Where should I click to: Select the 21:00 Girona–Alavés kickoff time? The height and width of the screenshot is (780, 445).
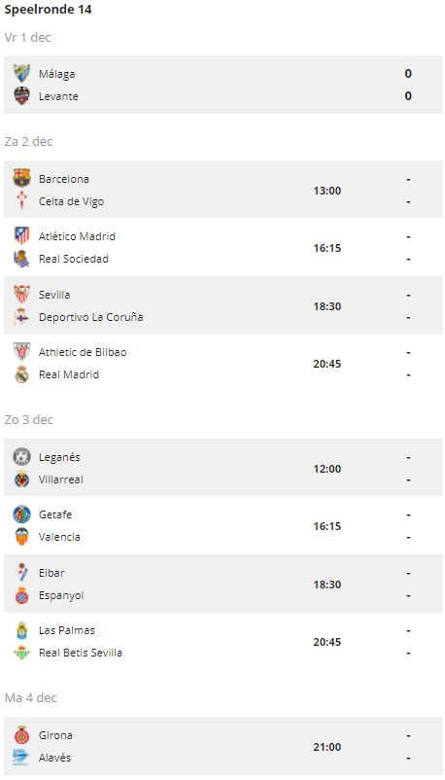327,747
